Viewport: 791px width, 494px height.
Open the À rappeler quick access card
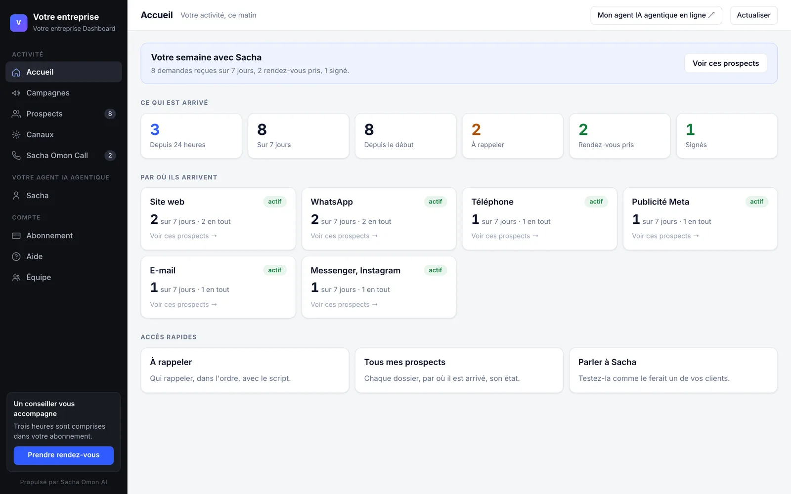(x=245, y=370)
